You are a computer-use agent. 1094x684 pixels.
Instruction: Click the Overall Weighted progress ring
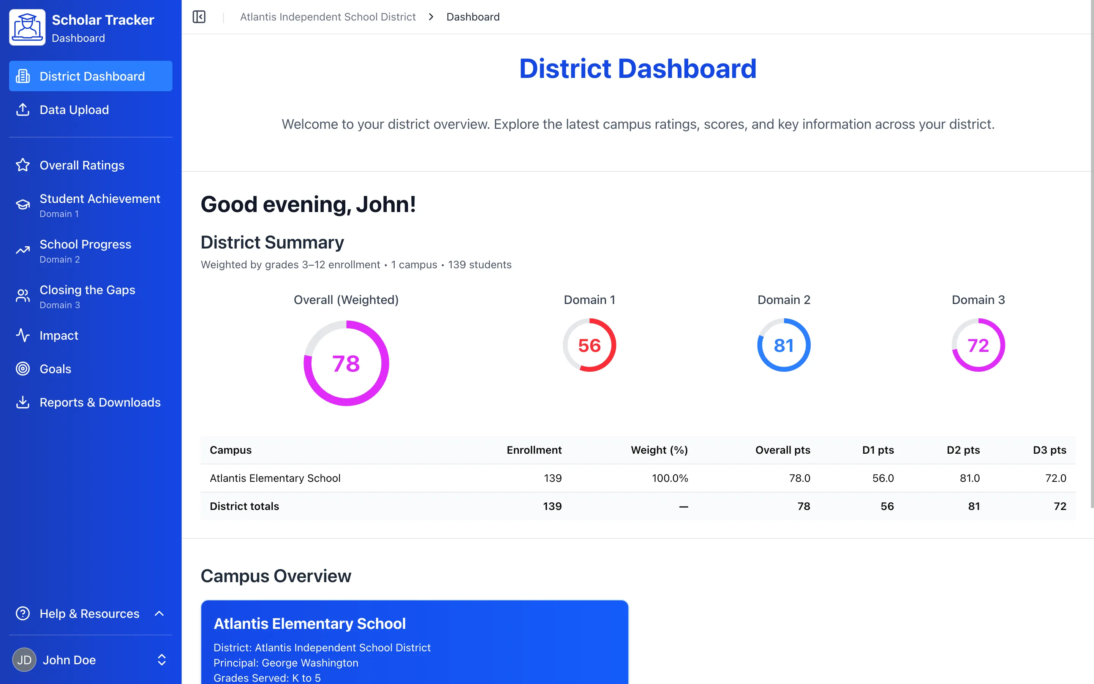click(x=346, y=363)
